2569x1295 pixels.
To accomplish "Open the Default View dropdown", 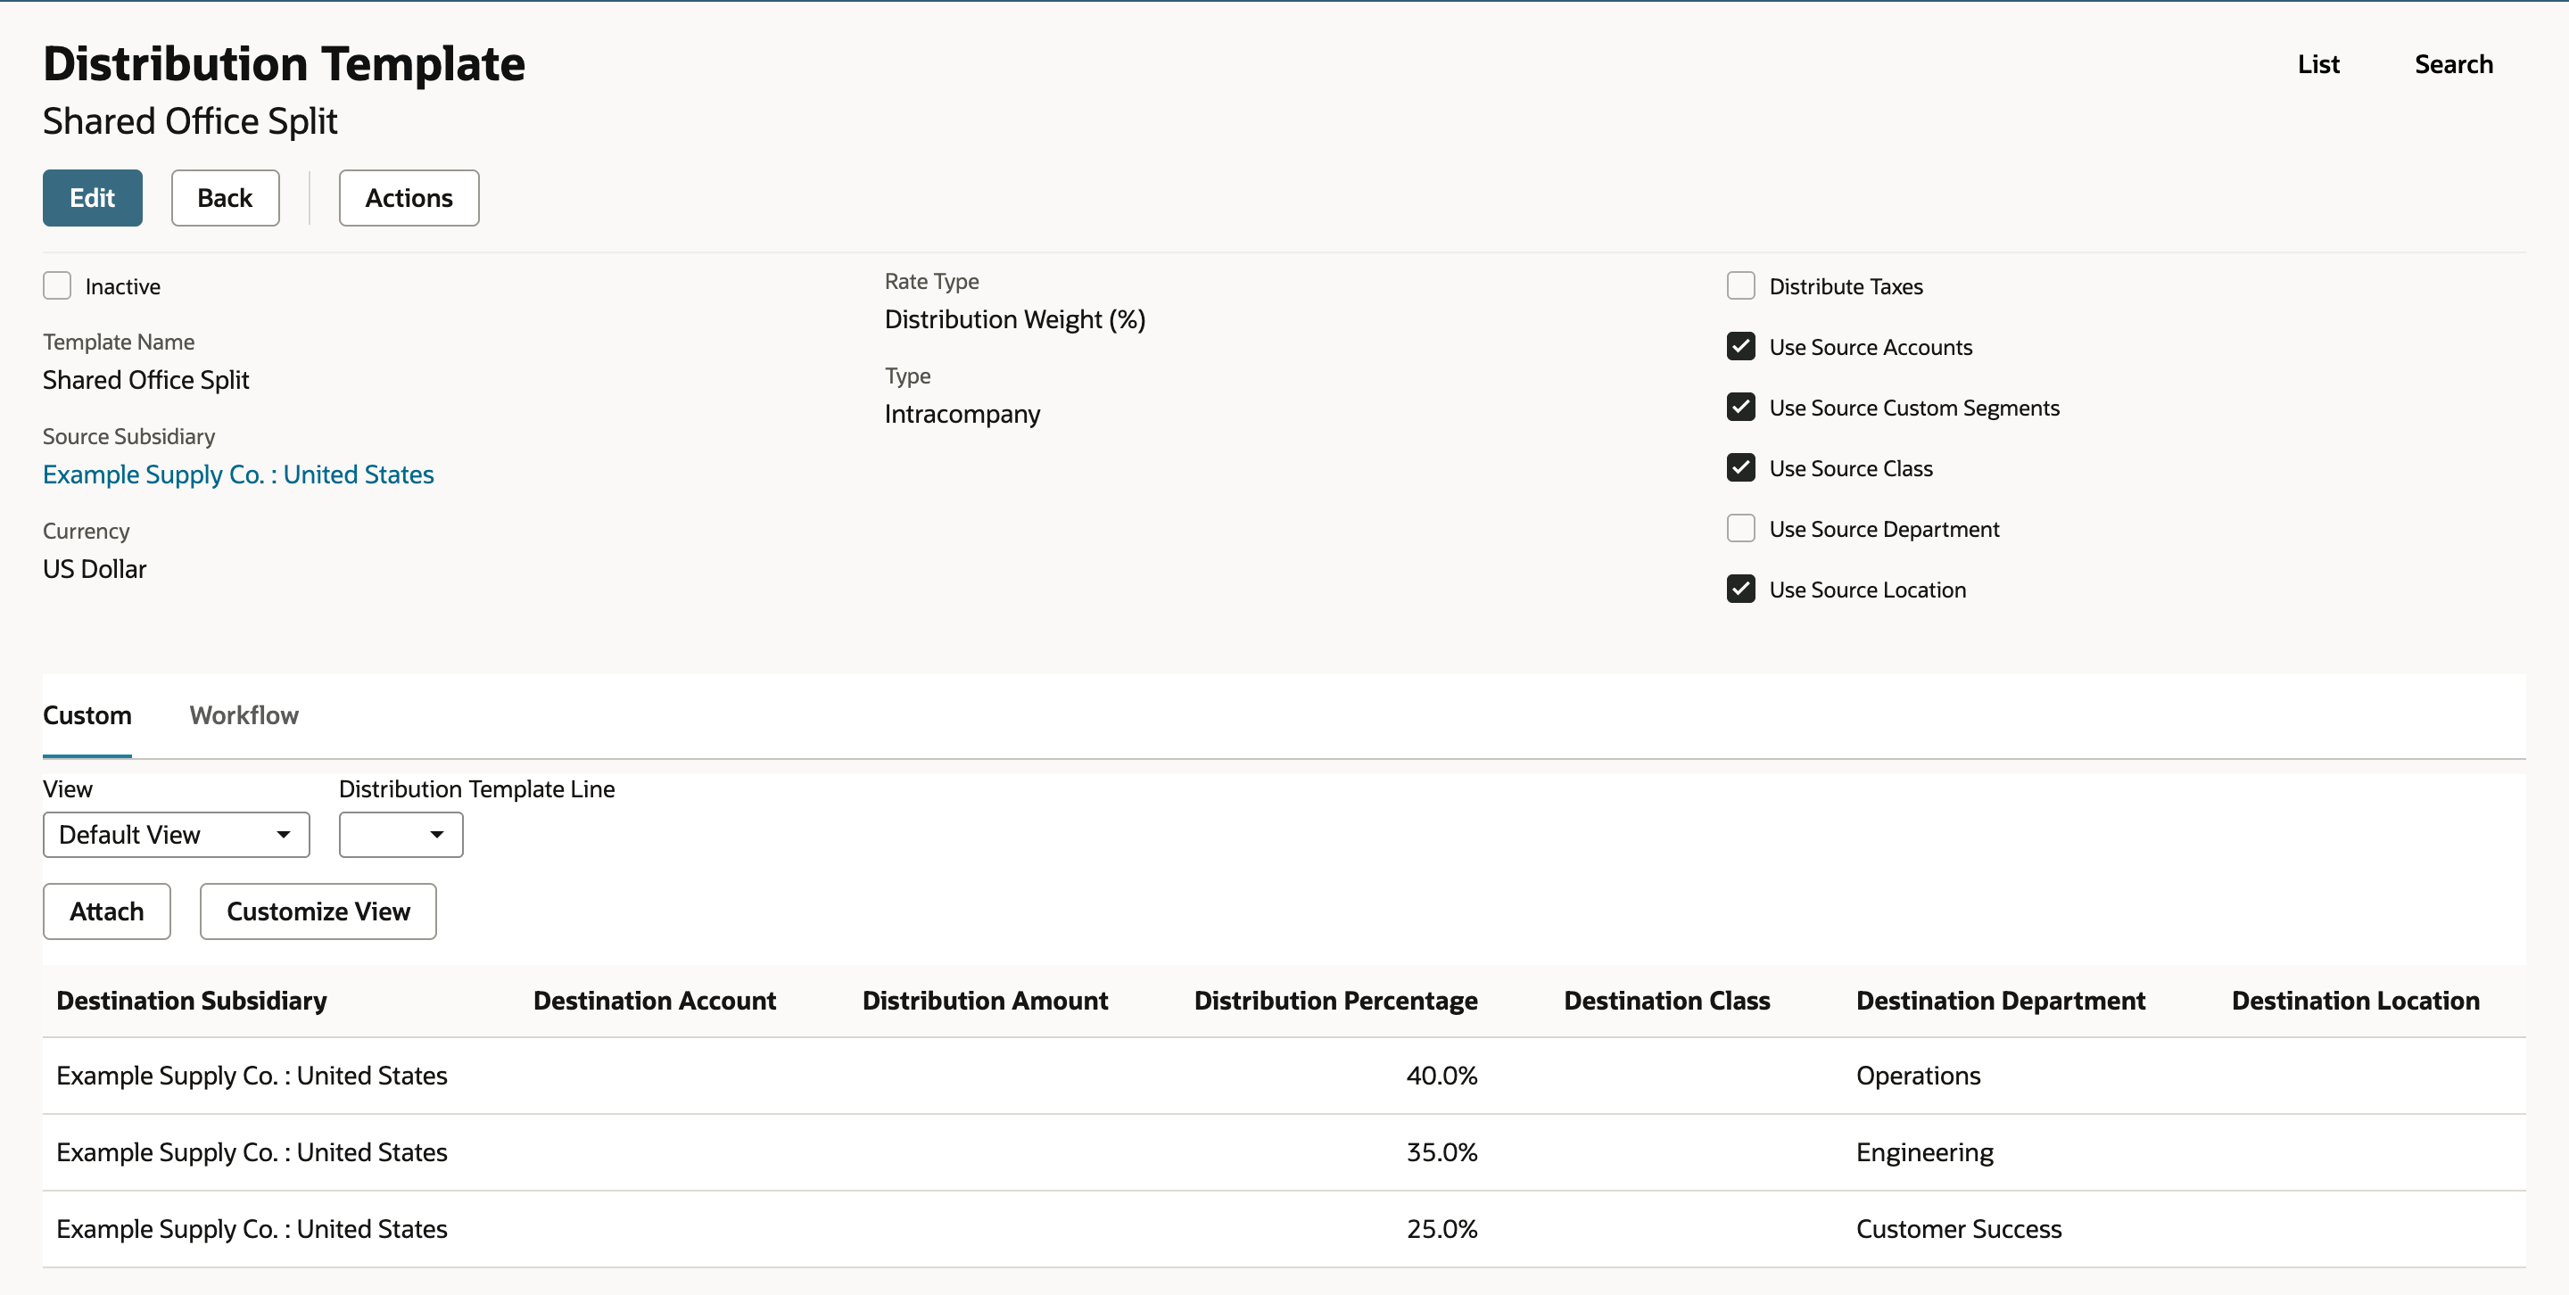I will 177,835.
